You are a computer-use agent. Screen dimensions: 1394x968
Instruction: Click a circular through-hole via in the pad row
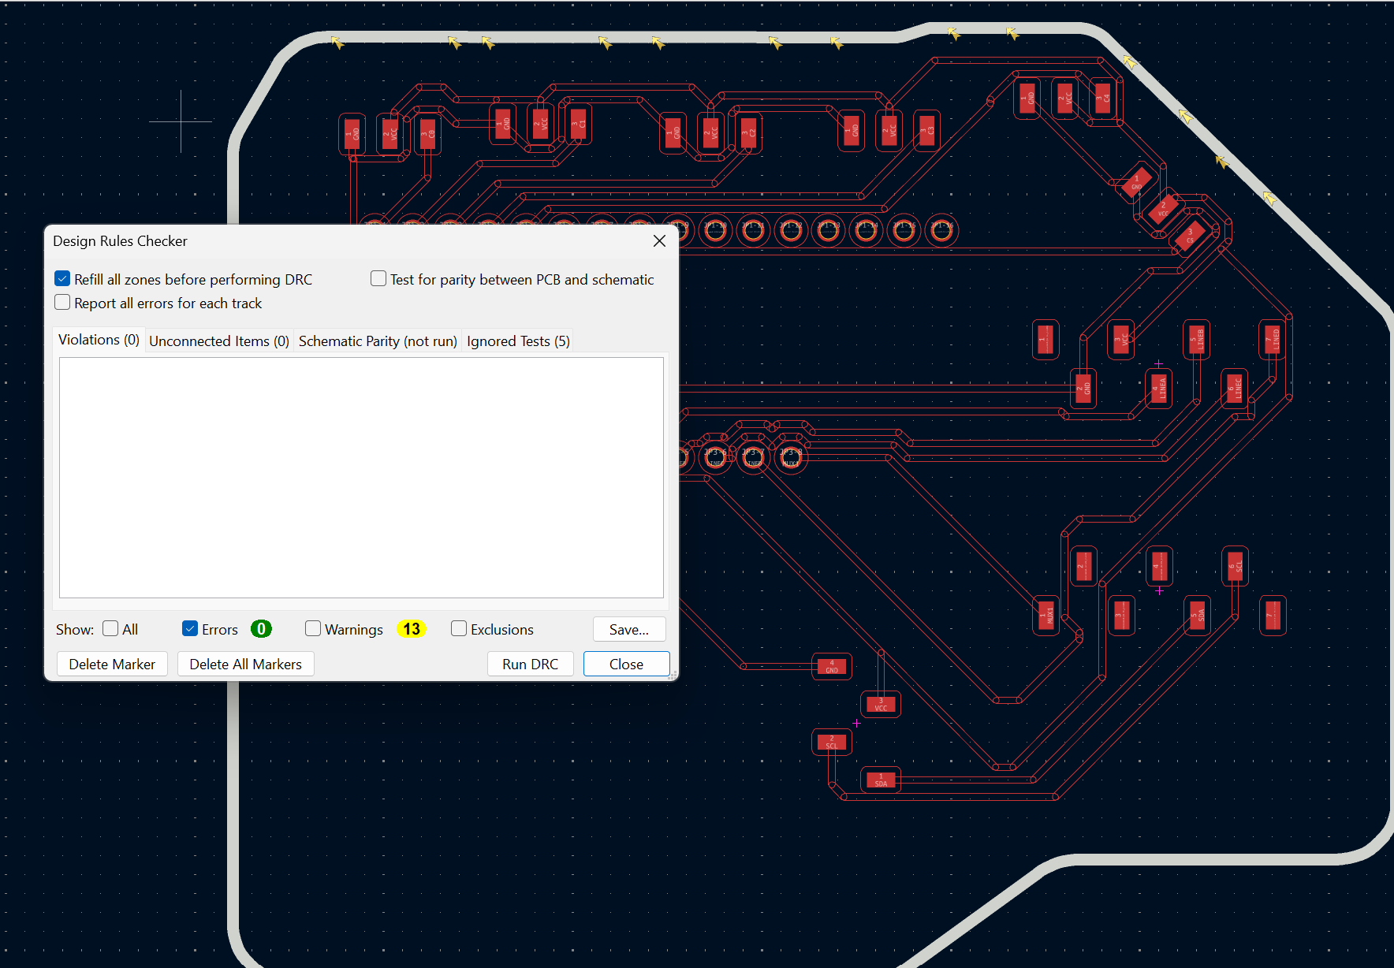point(828,231)
